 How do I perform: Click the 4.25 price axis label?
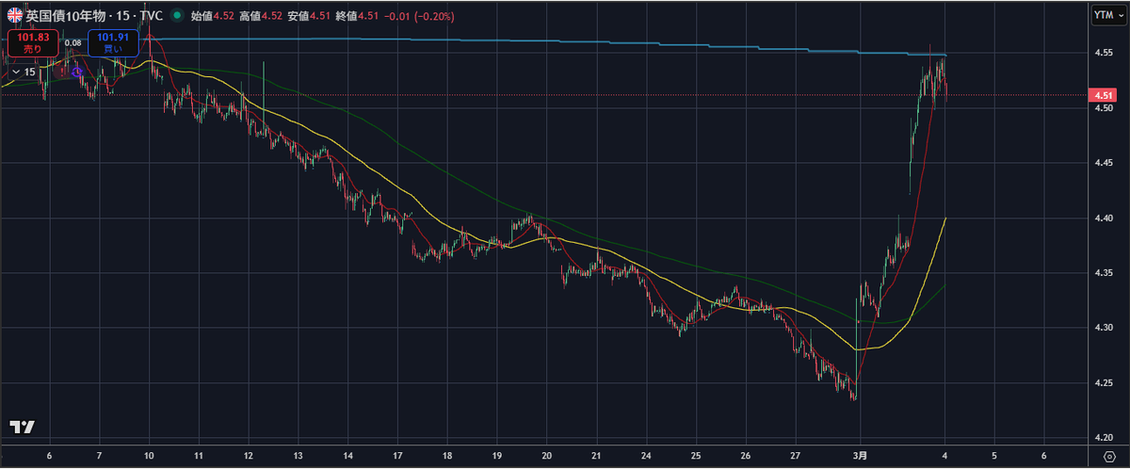click(x=1105, y=382)
